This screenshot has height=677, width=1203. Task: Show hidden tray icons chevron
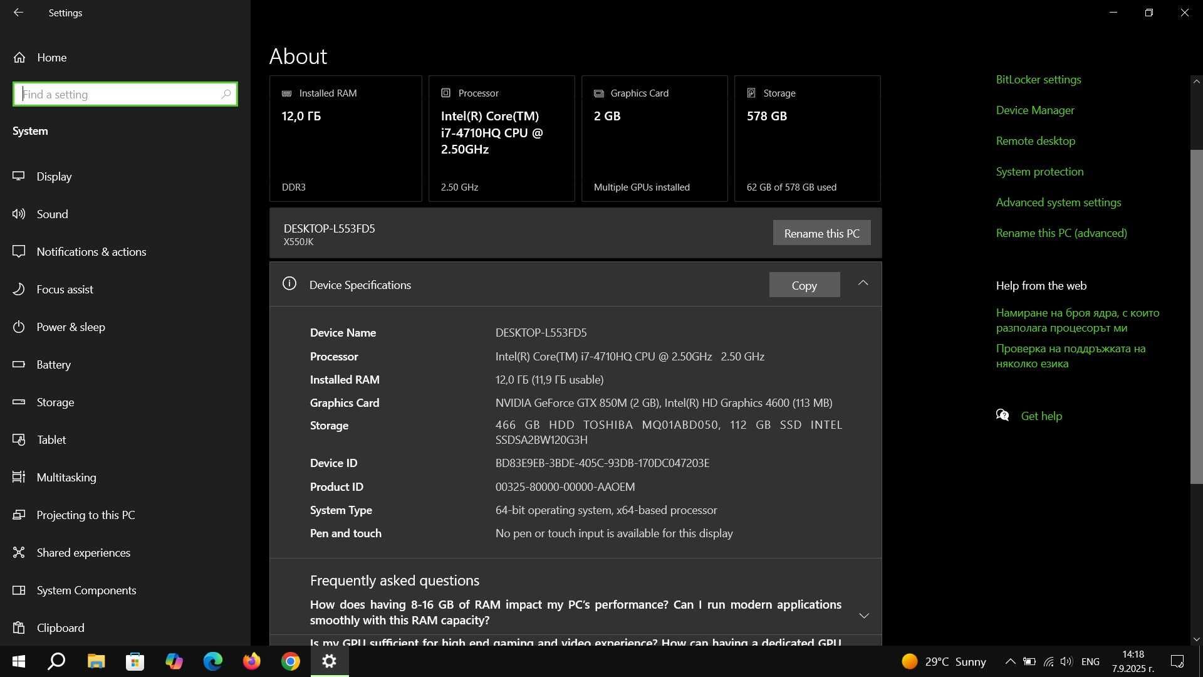pyautogui.click(x=1010, y=661)
